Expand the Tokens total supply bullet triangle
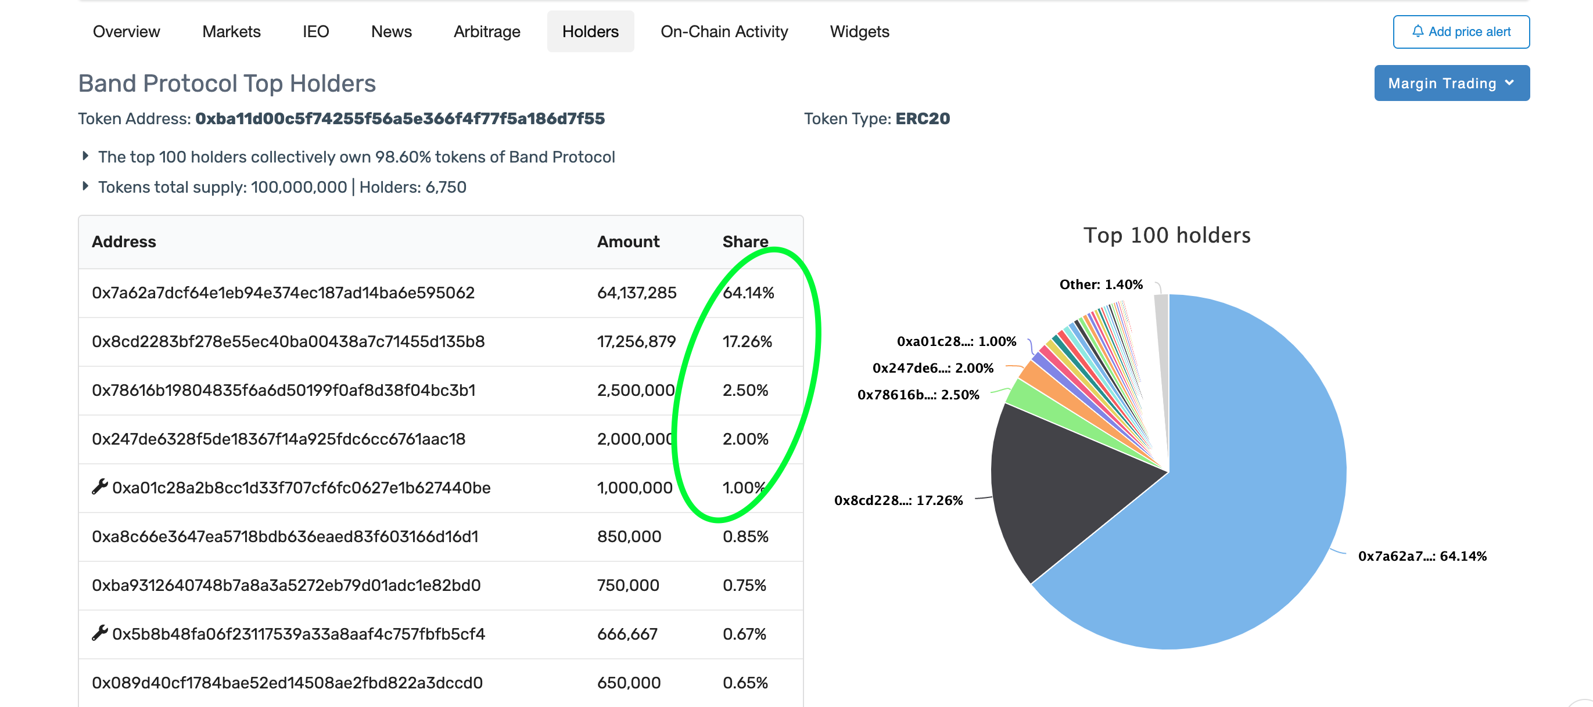This screenshot has width=1593, height=707. pyautogui.click(x=85, y=186)
